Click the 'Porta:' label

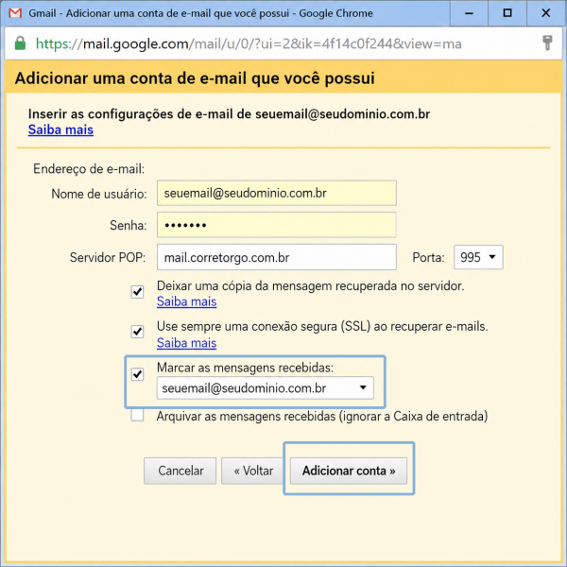428,257
